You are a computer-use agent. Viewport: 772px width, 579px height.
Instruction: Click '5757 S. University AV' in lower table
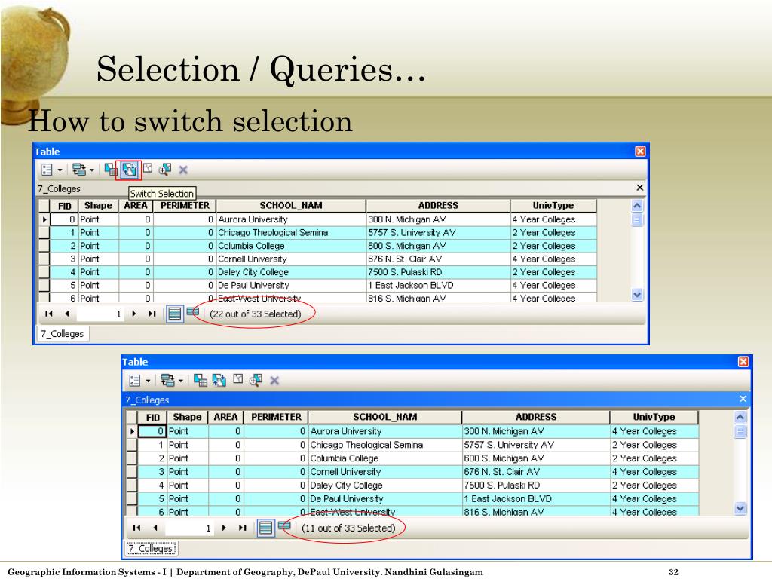click(x=536, y=445)
